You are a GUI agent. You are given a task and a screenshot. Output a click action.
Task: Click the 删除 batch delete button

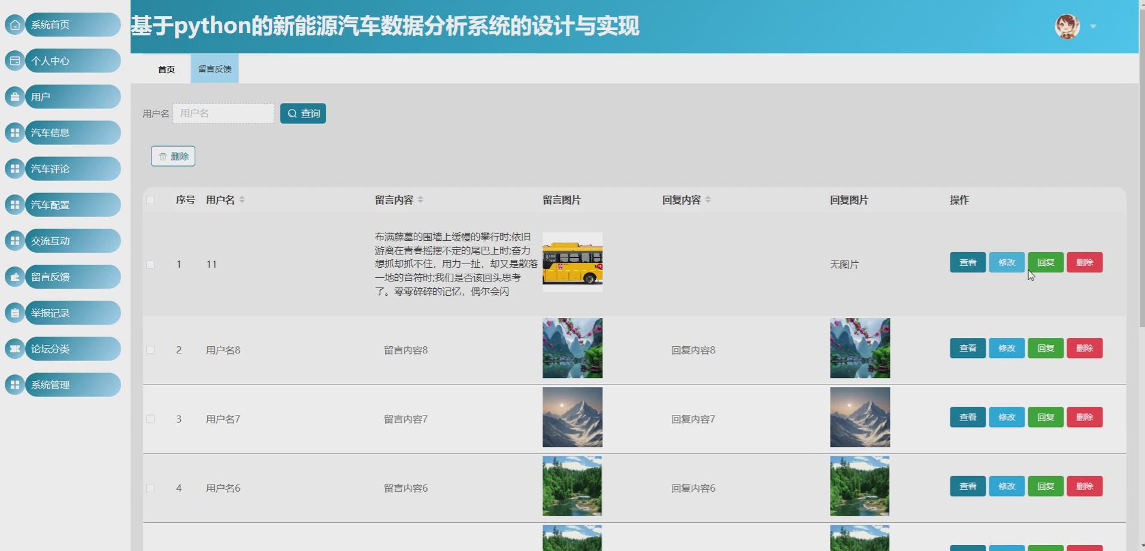(173, 156)
